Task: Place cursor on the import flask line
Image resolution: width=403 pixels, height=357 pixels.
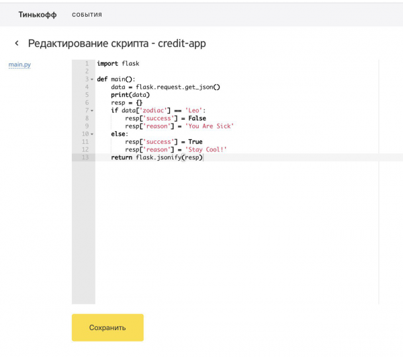Action: click(118, 64)
